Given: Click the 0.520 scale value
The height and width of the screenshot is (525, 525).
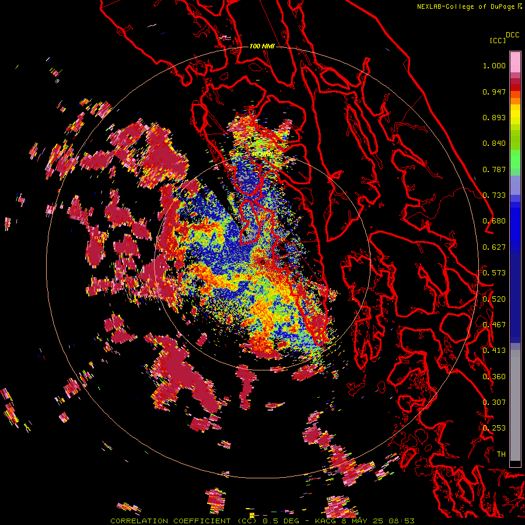Looking at the screenshot, I should coord(494,299).
